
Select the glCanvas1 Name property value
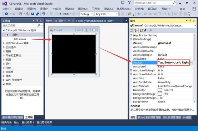(175, 43)
